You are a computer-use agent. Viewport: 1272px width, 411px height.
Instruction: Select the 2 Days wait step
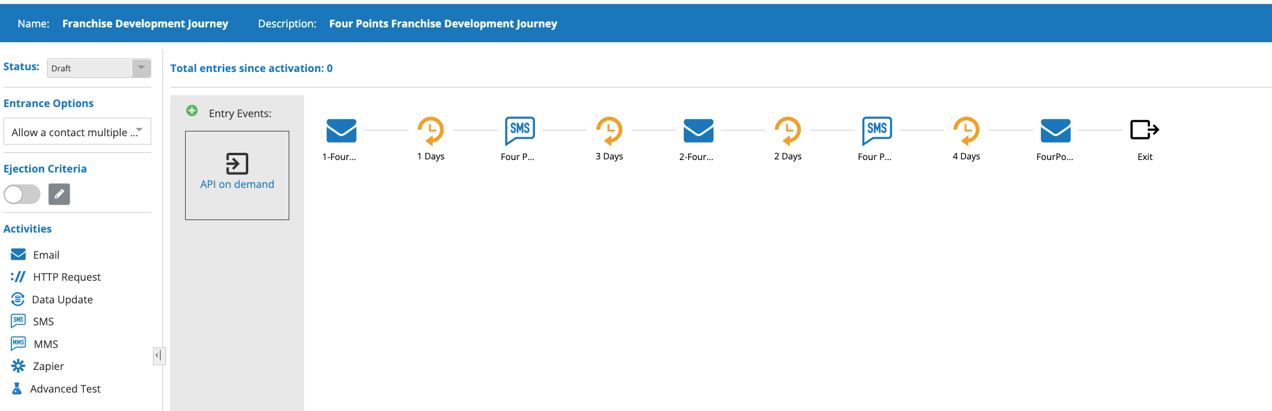[787, 130]
